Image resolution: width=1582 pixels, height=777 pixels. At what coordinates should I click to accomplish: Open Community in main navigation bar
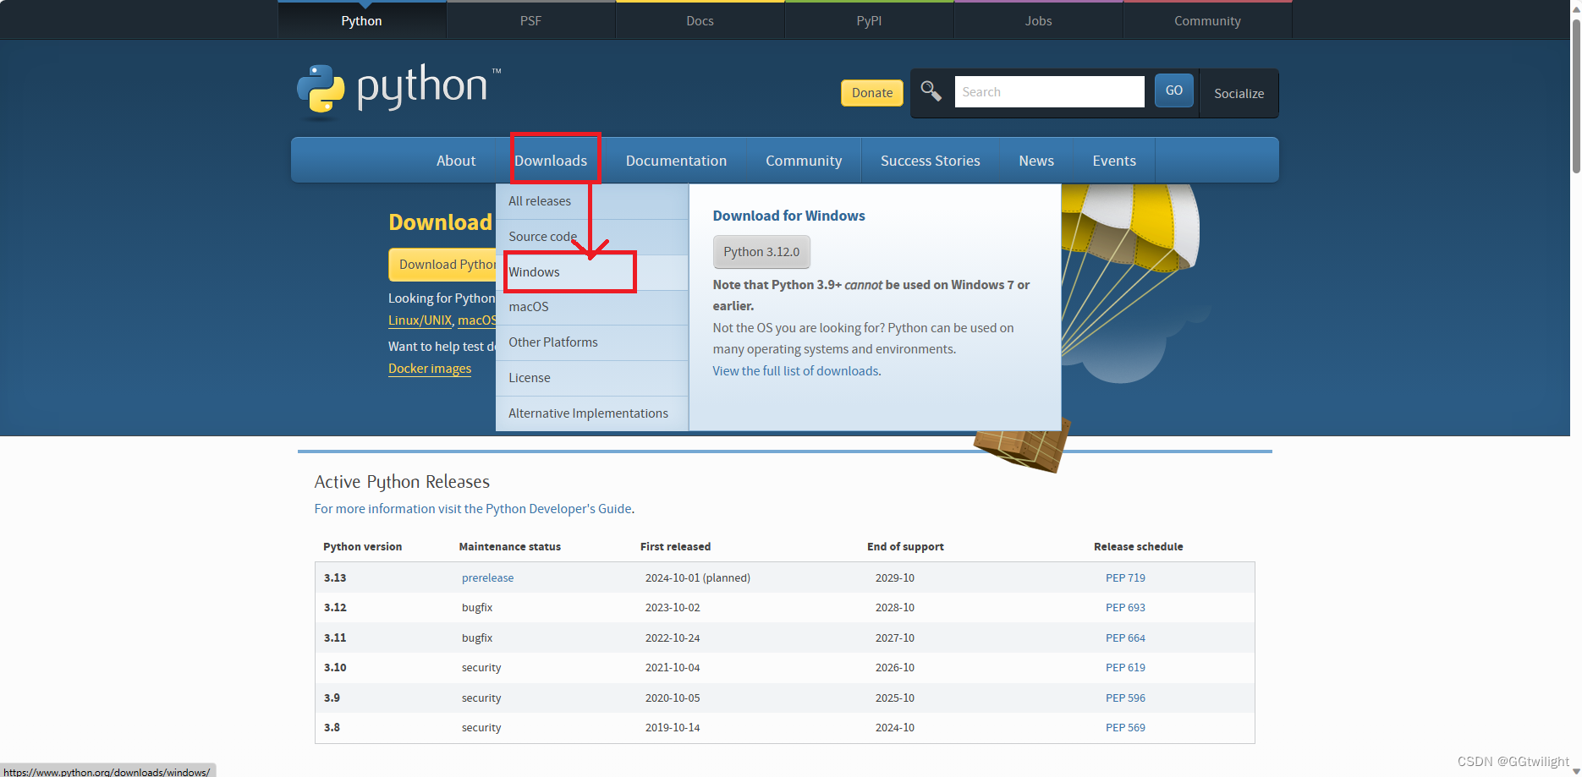[x=804, y=161]
